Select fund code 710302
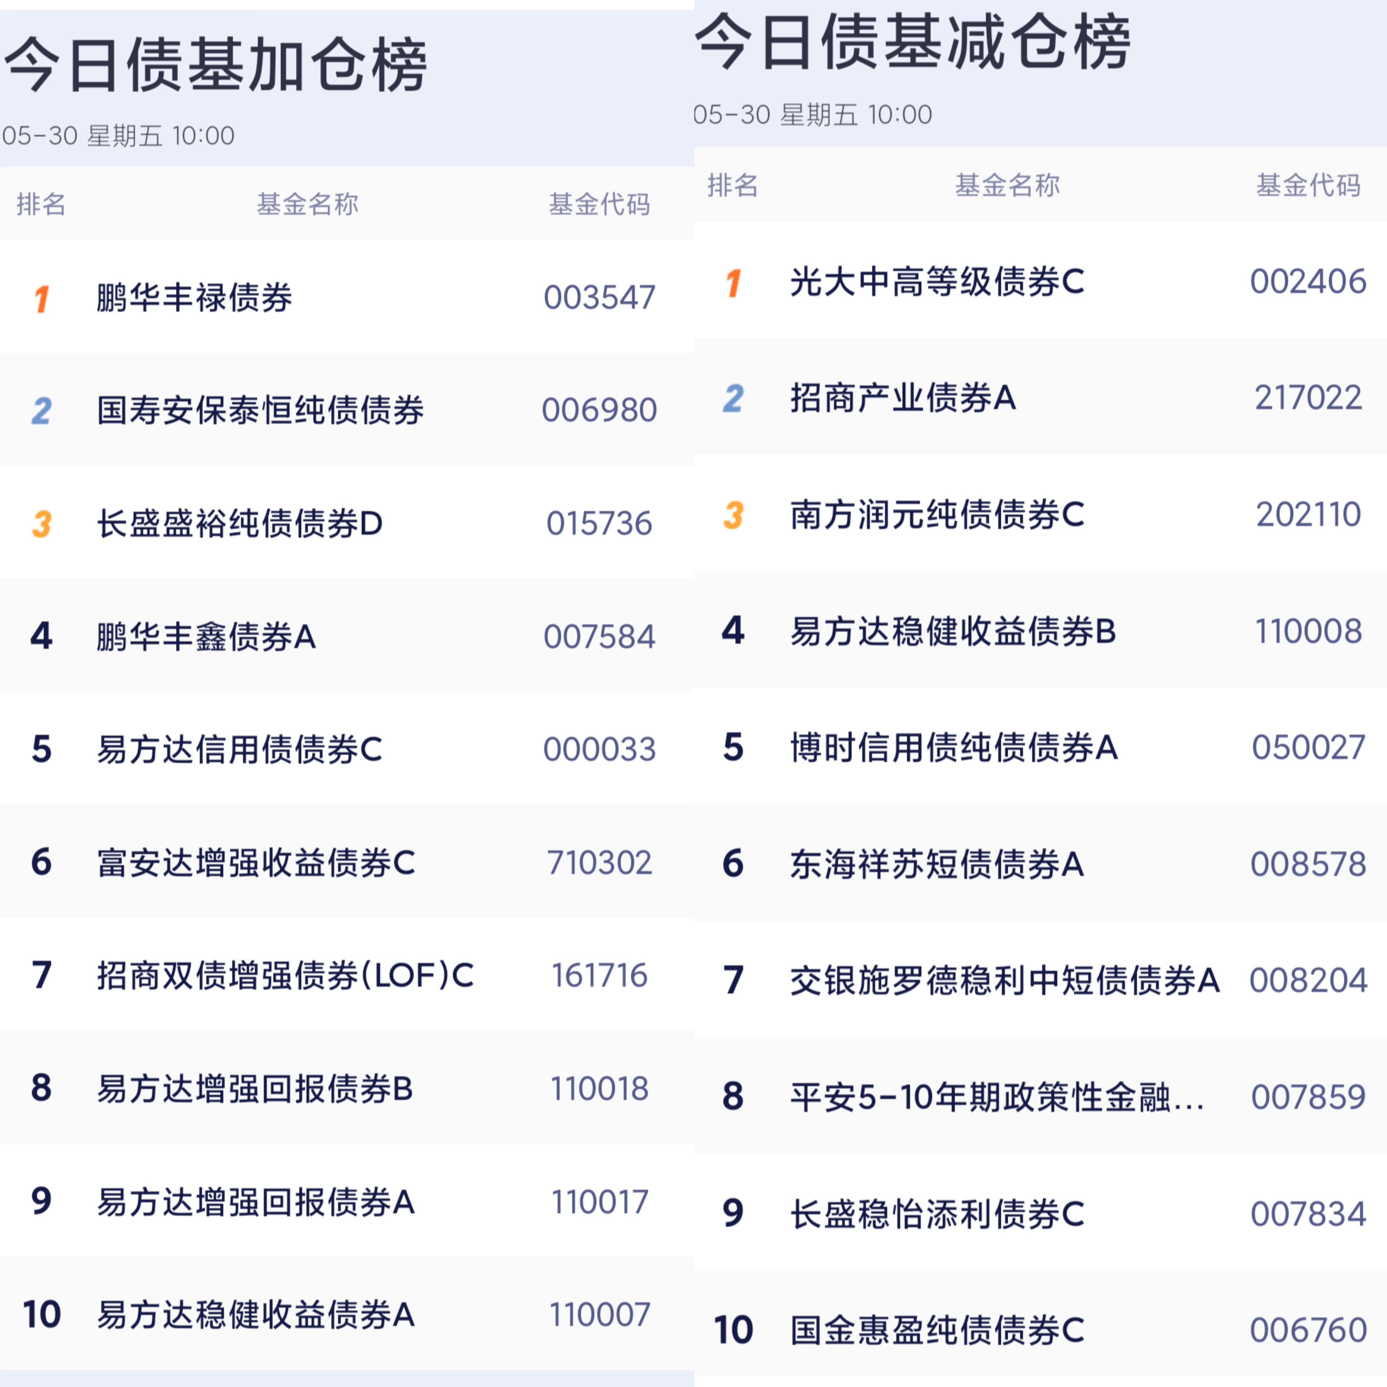This screenshot has height=1387, width=1387. point(599,862)
